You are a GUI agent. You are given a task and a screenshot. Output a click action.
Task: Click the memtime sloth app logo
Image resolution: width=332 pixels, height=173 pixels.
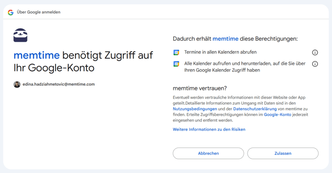[20, 35]
